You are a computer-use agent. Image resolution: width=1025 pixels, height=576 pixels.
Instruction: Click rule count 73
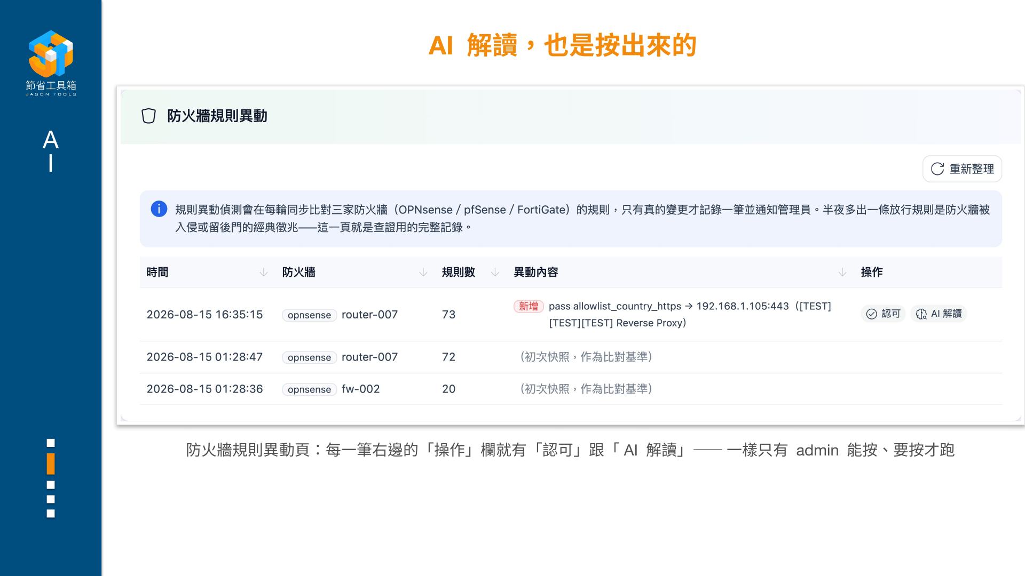[x=448, y=315]
